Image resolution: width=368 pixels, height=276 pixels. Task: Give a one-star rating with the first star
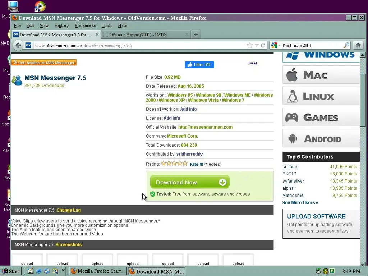pos(164,163)
